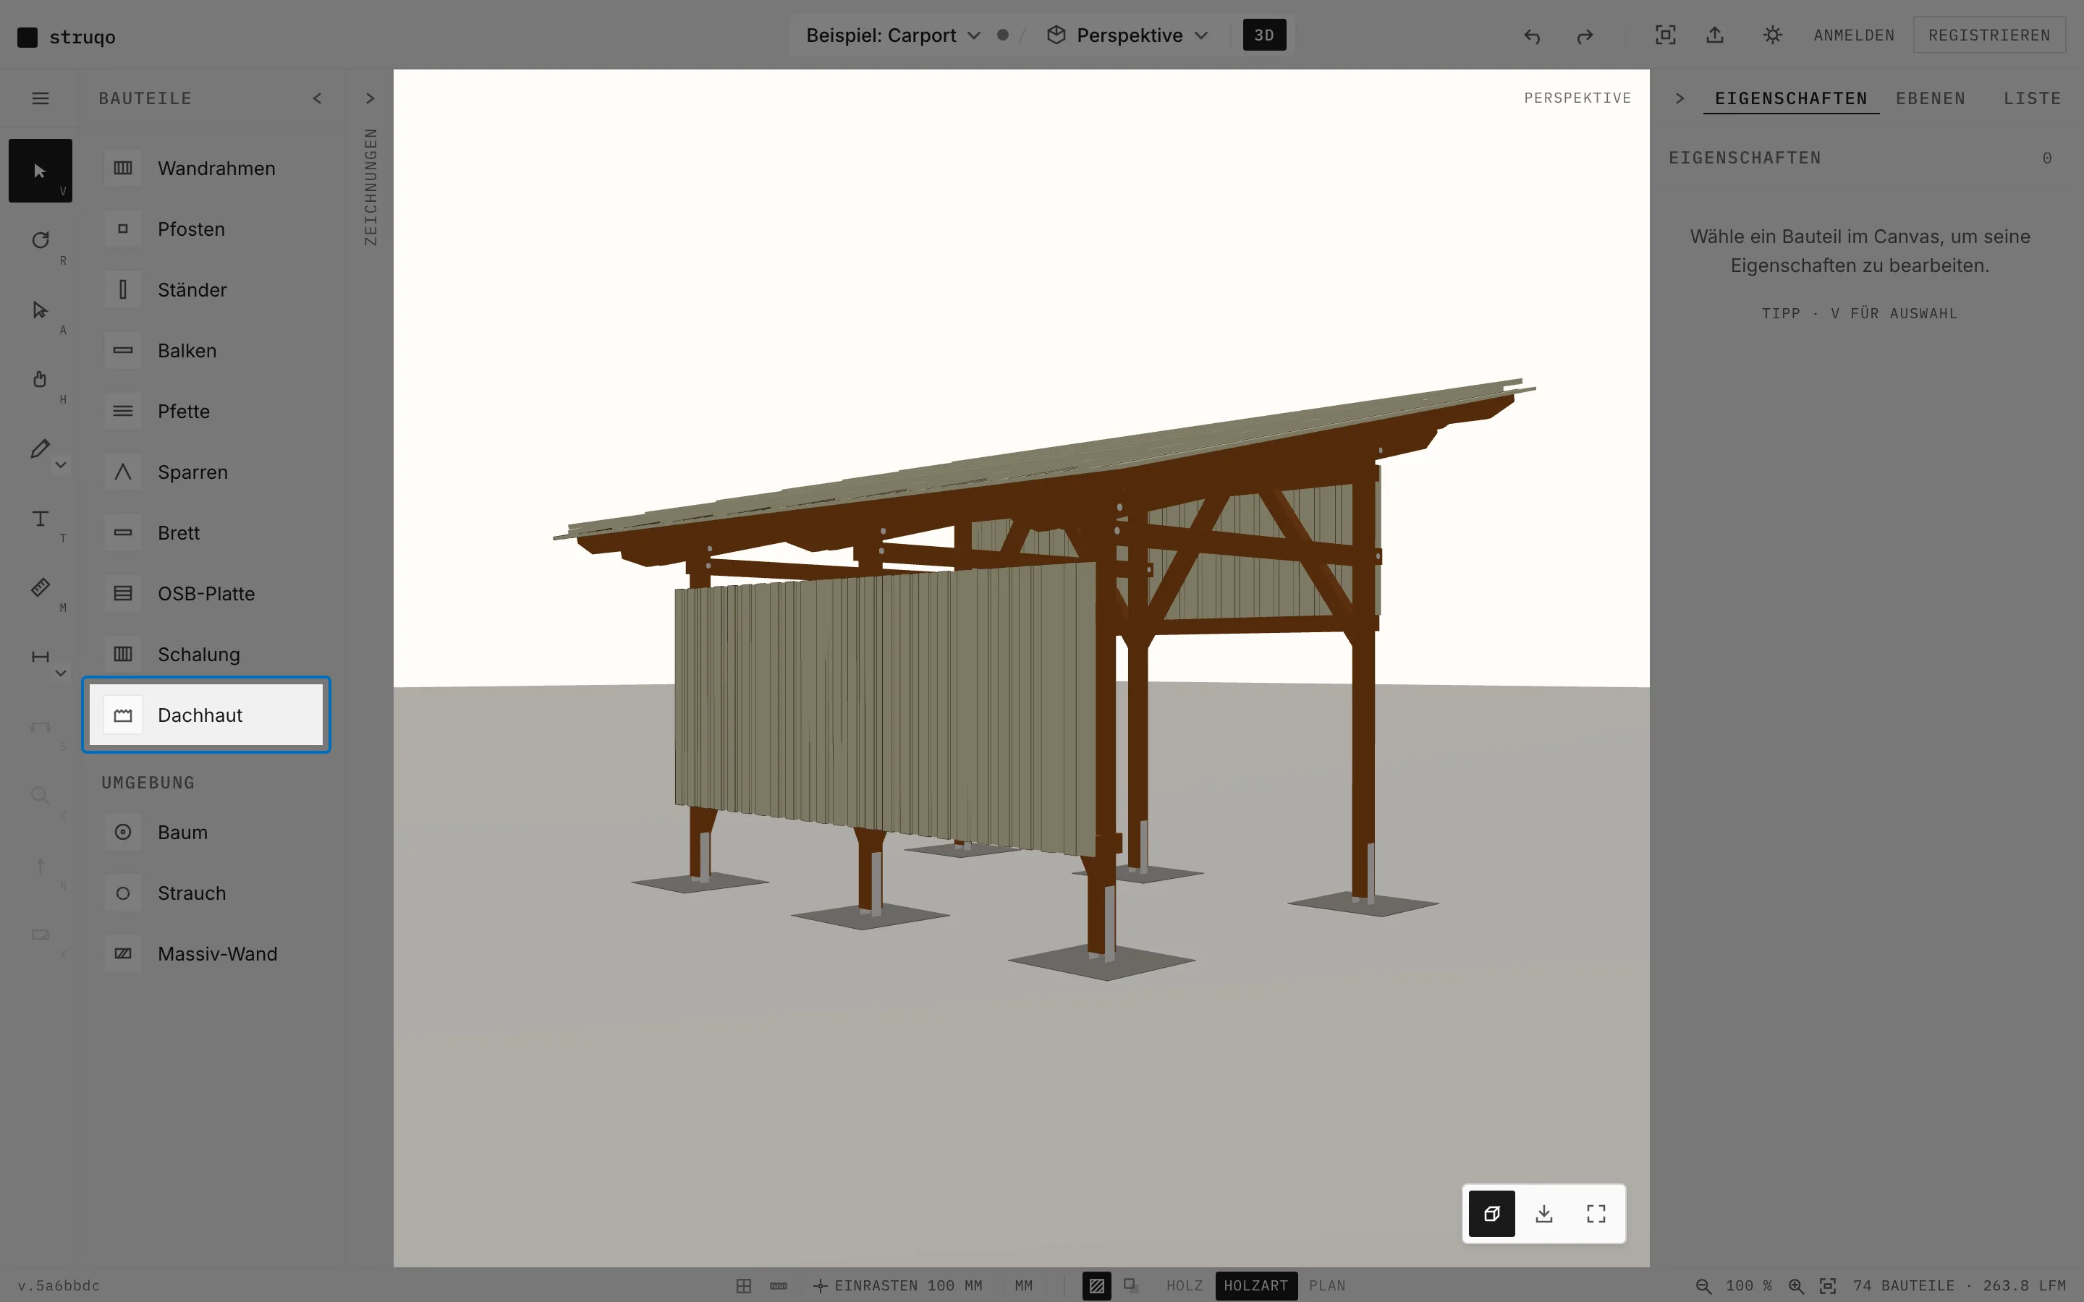
Task: Enter fullscreen for the 3D viewport
Action: click(x=1596, y=1213)
